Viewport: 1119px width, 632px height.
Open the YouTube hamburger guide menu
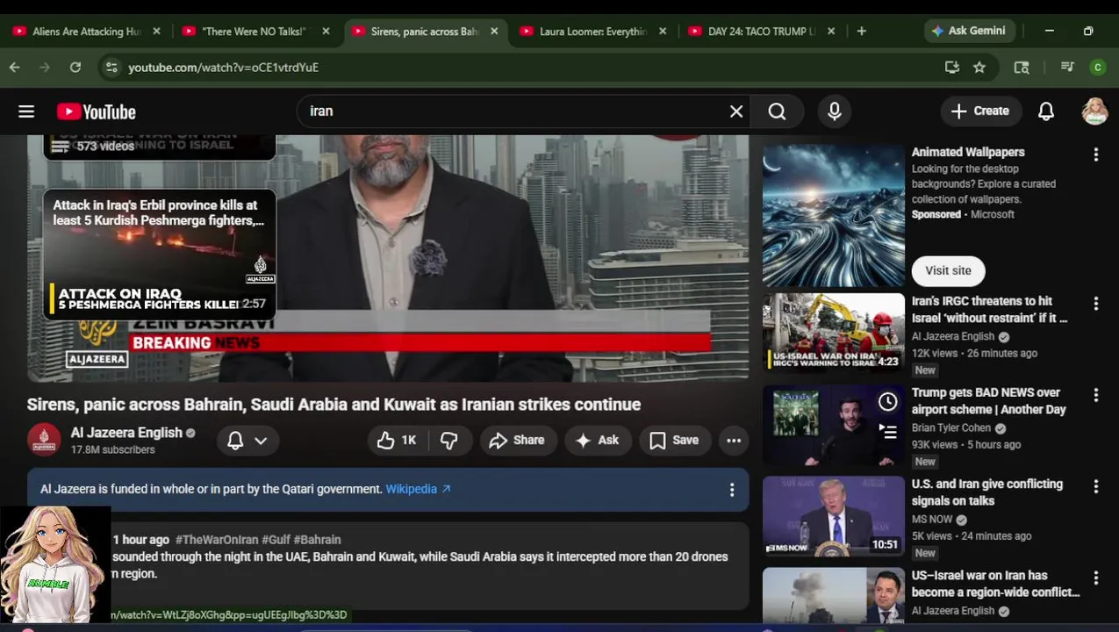pyautogui.click(x=26, y=111)
